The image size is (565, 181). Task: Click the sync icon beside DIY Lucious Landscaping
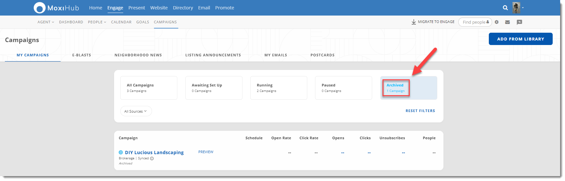coord(121,153)
